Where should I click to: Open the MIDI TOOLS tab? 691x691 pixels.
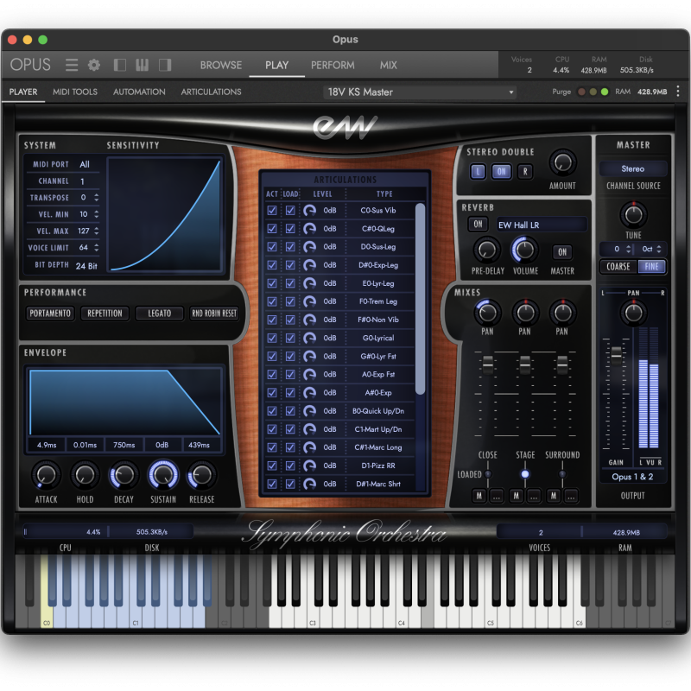pyautogui.click(x=75, y=92)
